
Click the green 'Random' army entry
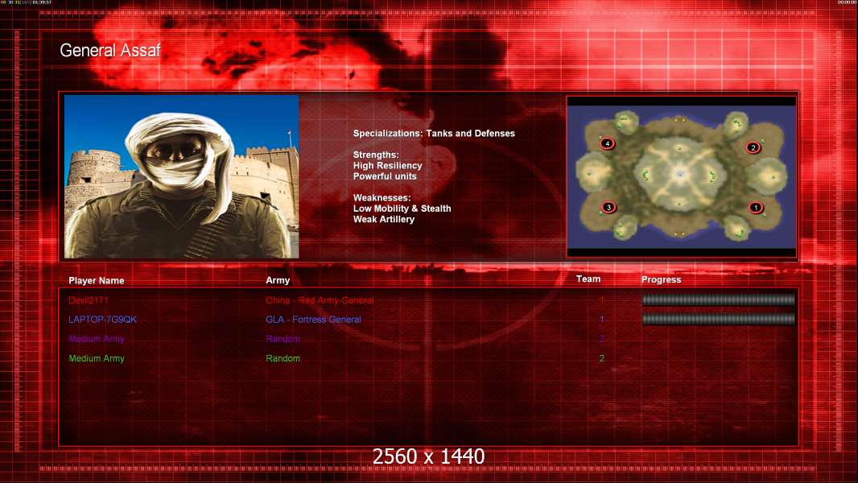[x=283, y=358]
